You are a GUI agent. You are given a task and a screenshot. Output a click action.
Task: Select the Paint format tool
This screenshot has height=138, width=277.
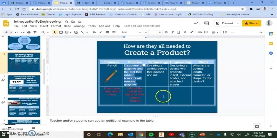pyautogui.click(x=35, y=32)
